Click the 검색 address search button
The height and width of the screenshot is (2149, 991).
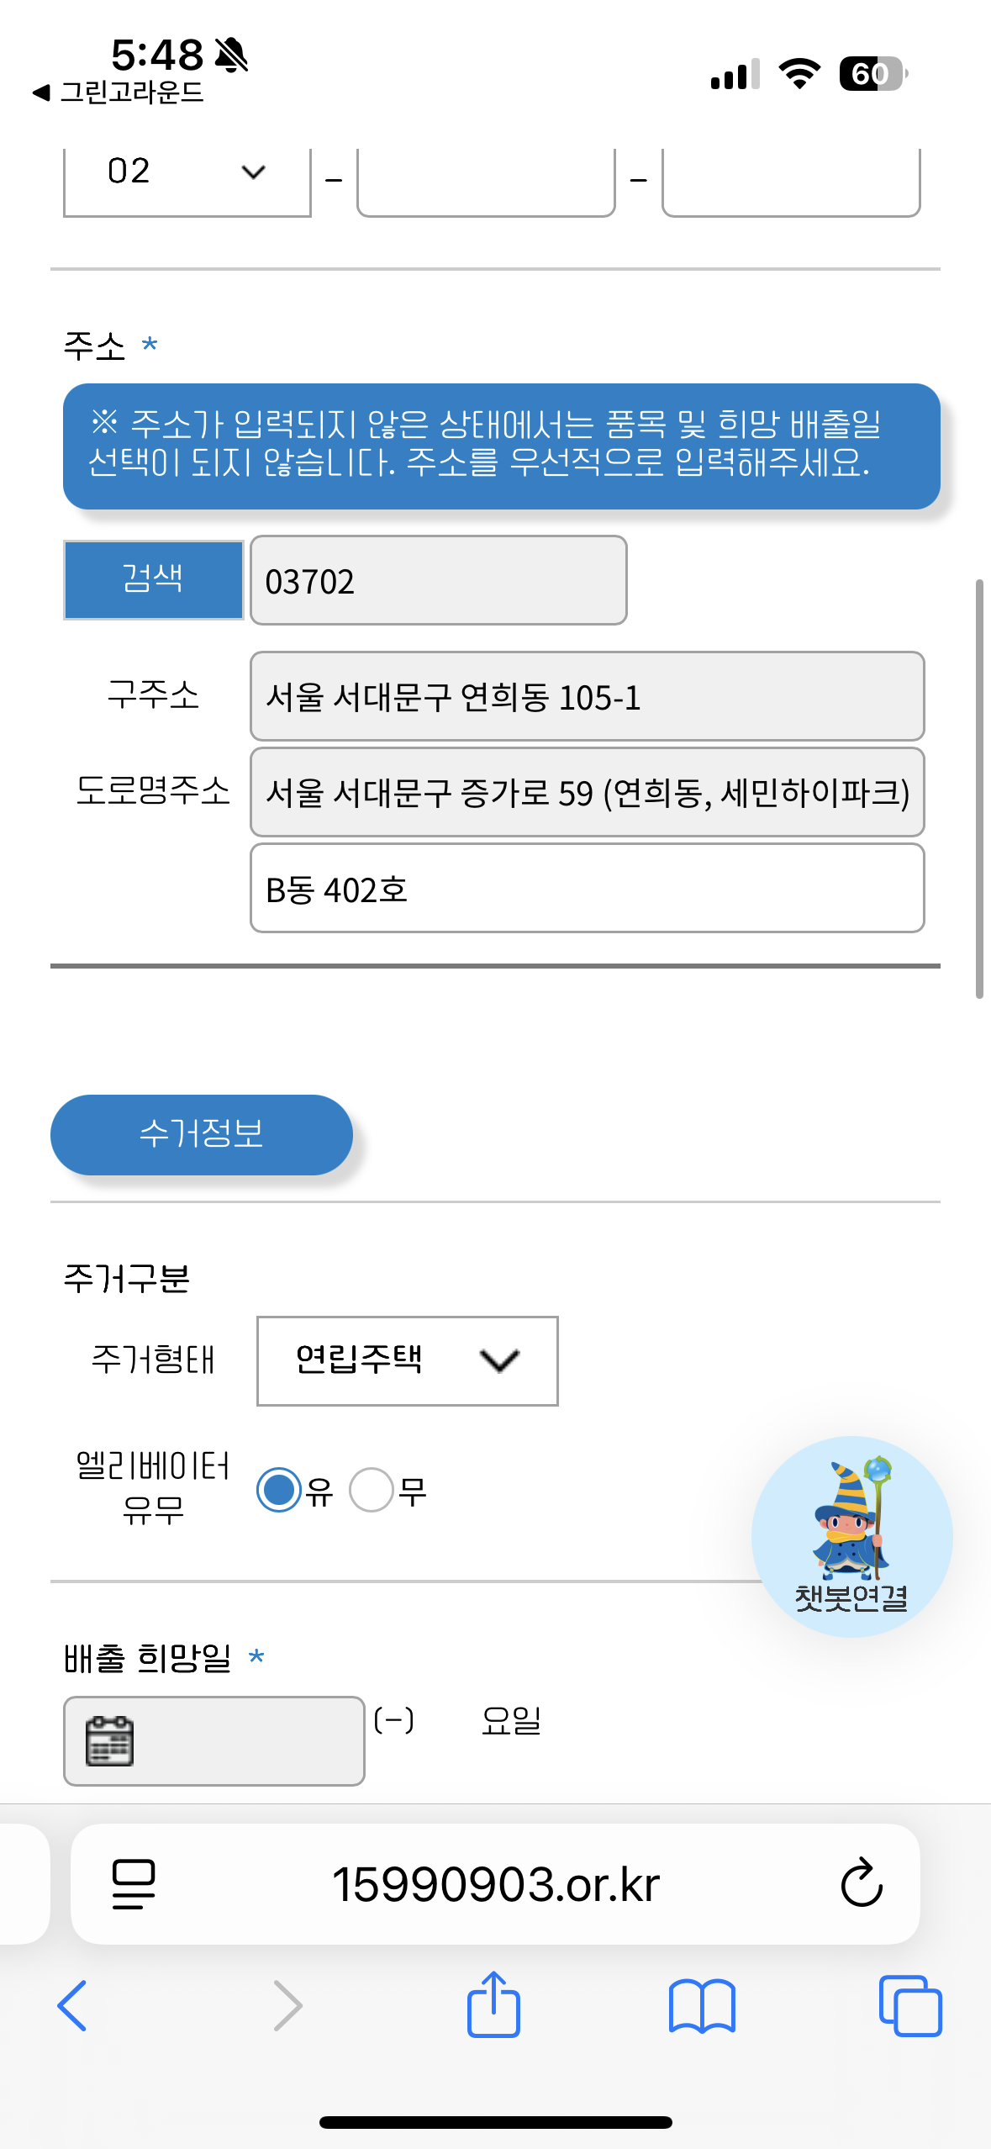[154, 579]
